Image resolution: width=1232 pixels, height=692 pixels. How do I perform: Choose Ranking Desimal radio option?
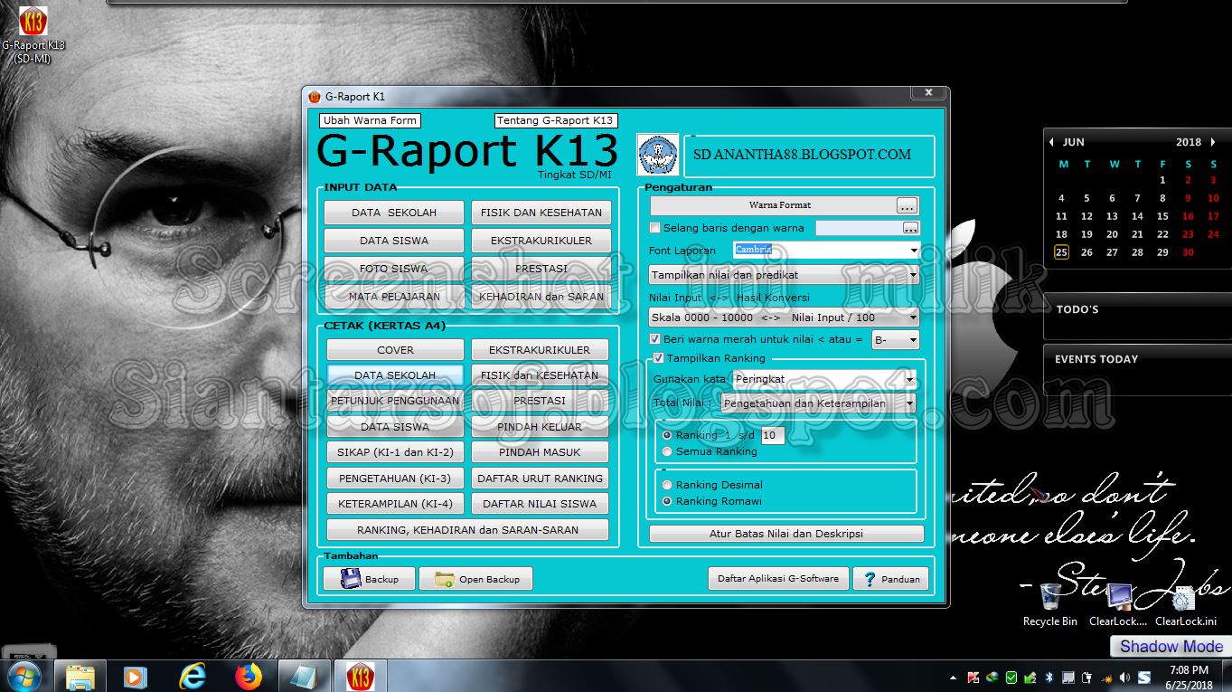pyautogui.click(x=667, y=485)
